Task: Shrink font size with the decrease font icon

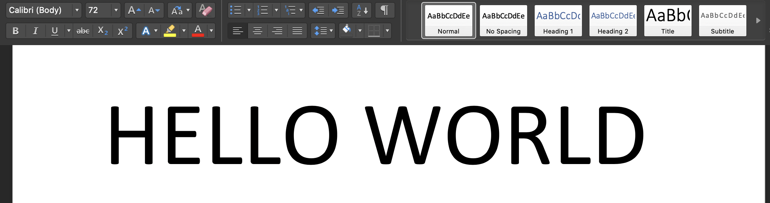Action: pos(154,10)
